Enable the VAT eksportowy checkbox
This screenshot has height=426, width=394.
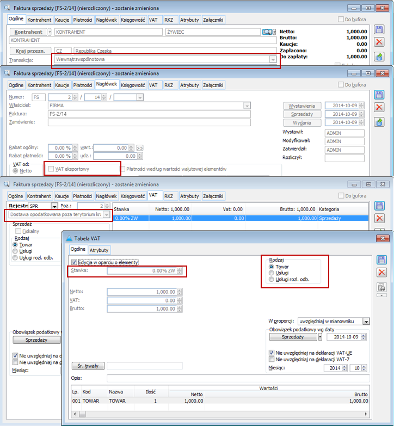51,169
